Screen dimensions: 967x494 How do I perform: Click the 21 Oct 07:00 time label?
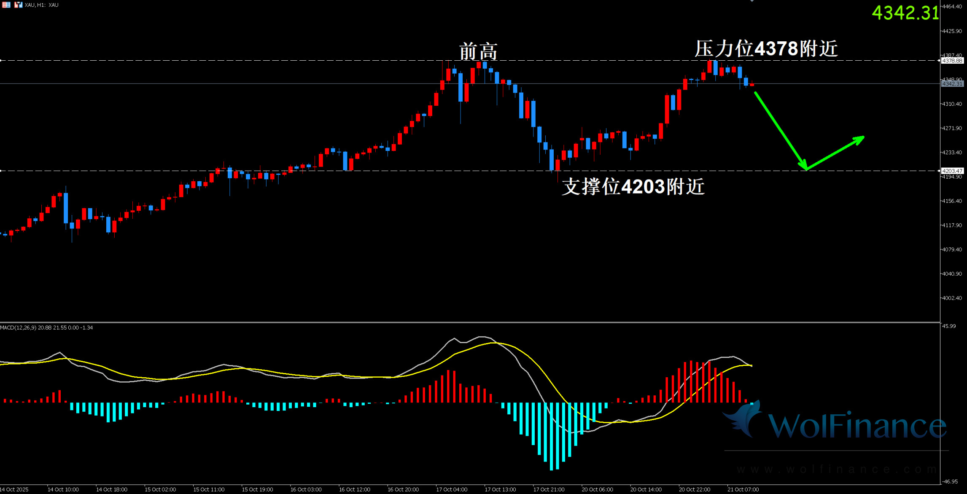pos(743,489)
